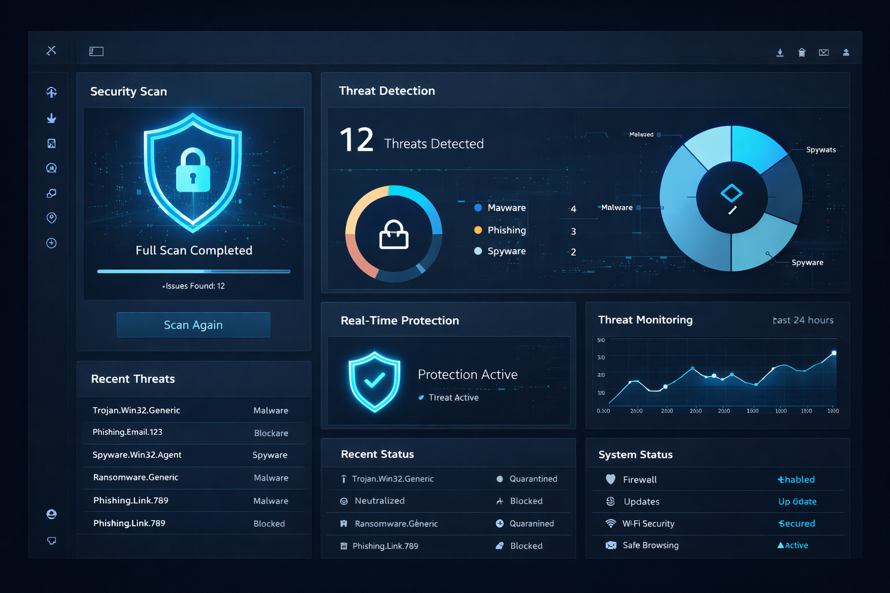Click the download icon in the top-right header
This screenshot has width=890, height=593.
(780, 53)
